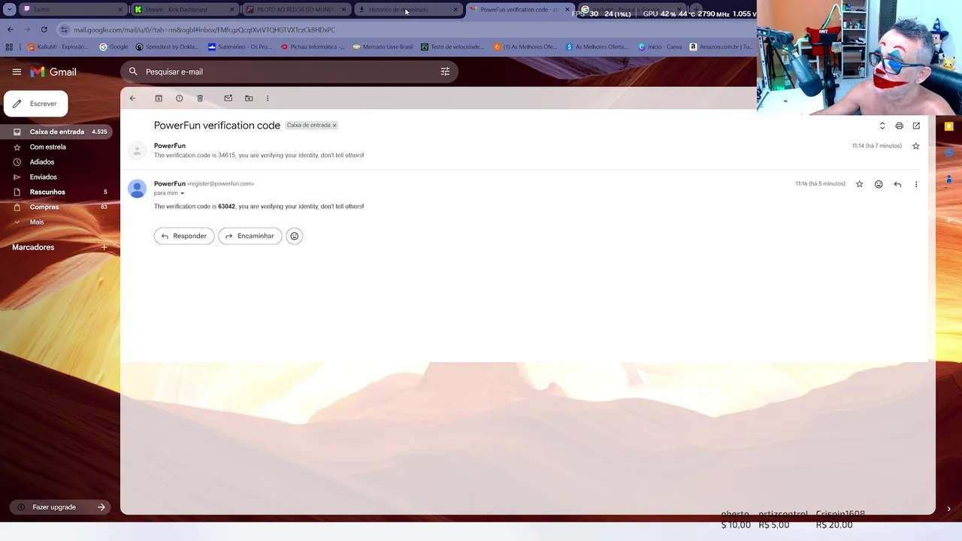Go back to the inbox arrow
Viewport: 962px width, 541px height.
(132, 98)
